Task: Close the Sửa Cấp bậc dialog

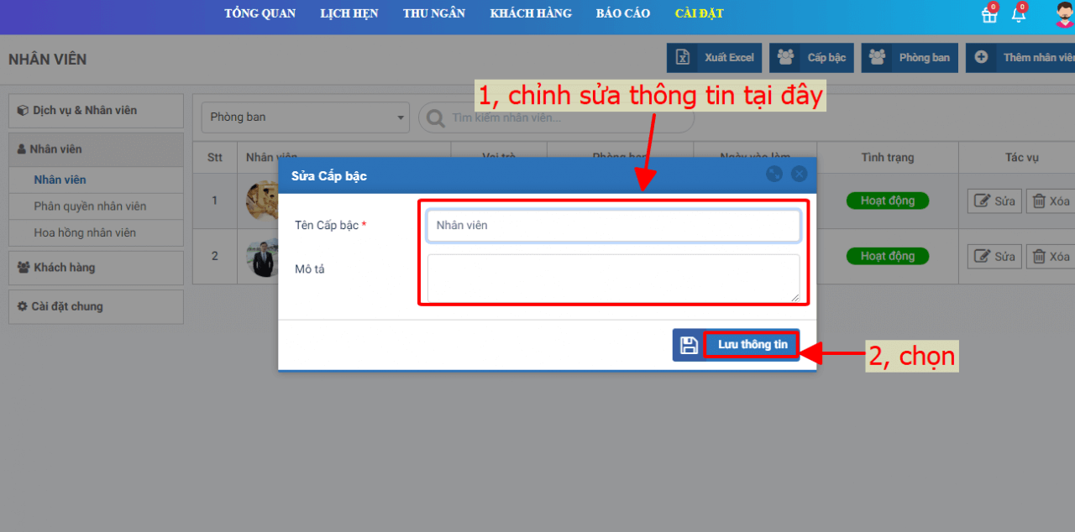Action: coord(799,175)
